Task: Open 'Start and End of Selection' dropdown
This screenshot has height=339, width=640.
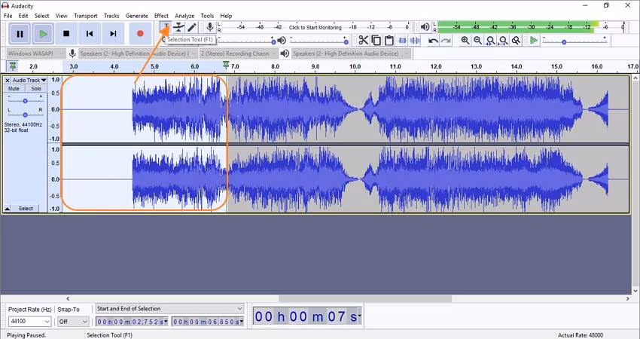Action: (x=169, y=308)
